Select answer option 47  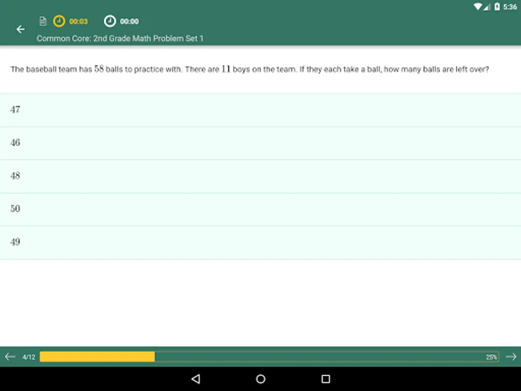click(x=260, y=110)
